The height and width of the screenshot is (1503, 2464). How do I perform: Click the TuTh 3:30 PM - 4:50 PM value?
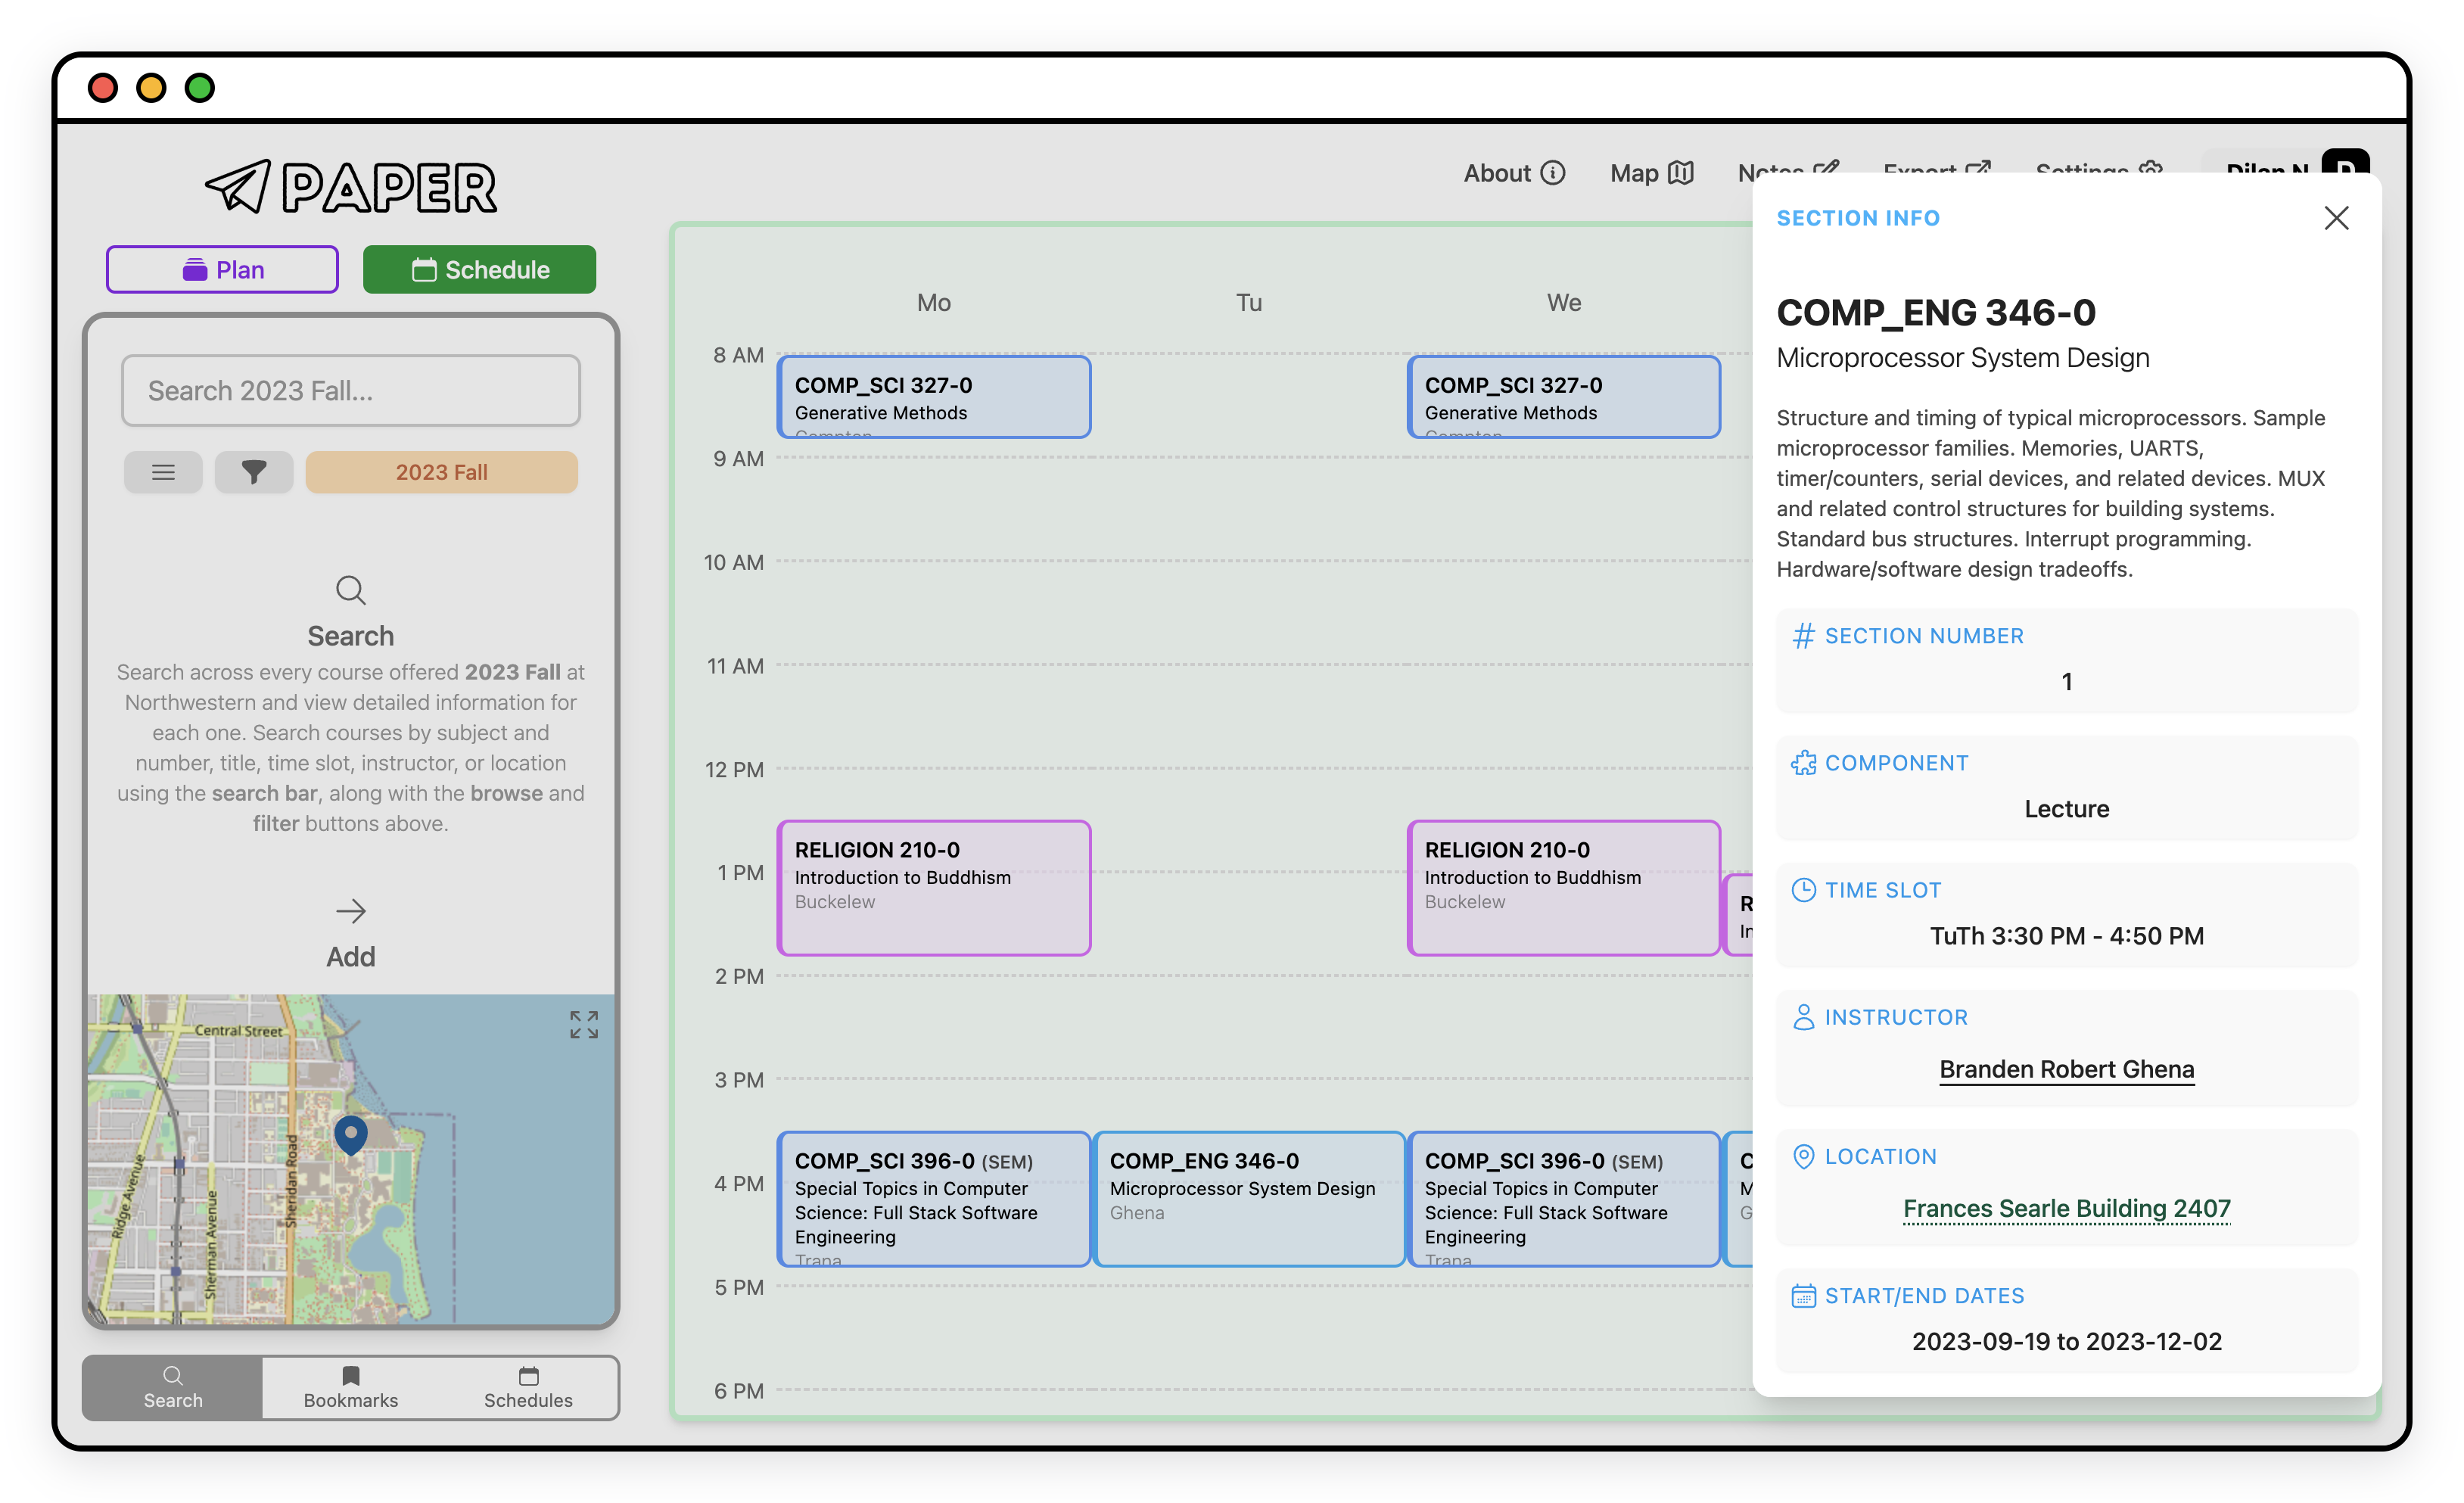coord(2066,936)
